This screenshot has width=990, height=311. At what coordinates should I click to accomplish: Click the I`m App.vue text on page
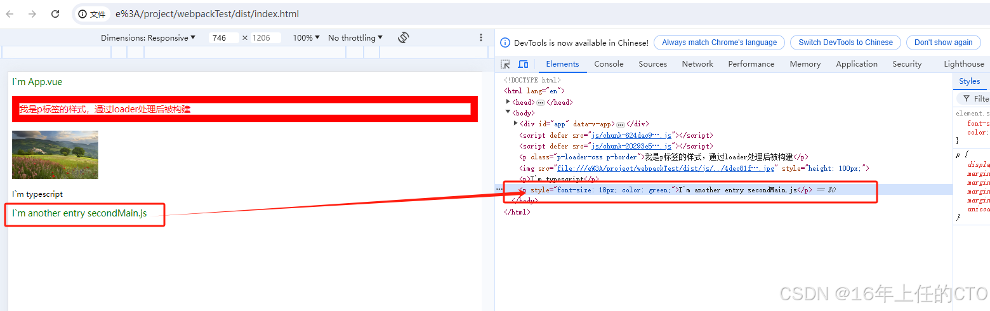pyautogui.click(x=37, y=82)
